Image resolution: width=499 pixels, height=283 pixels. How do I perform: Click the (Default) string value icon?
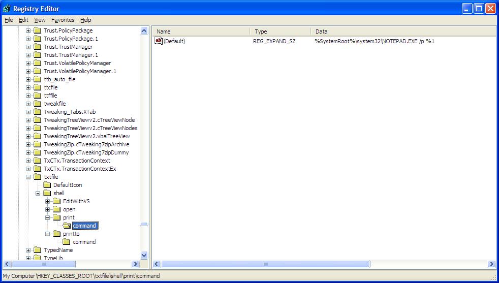pyautogui.click(x=158, y=41)
